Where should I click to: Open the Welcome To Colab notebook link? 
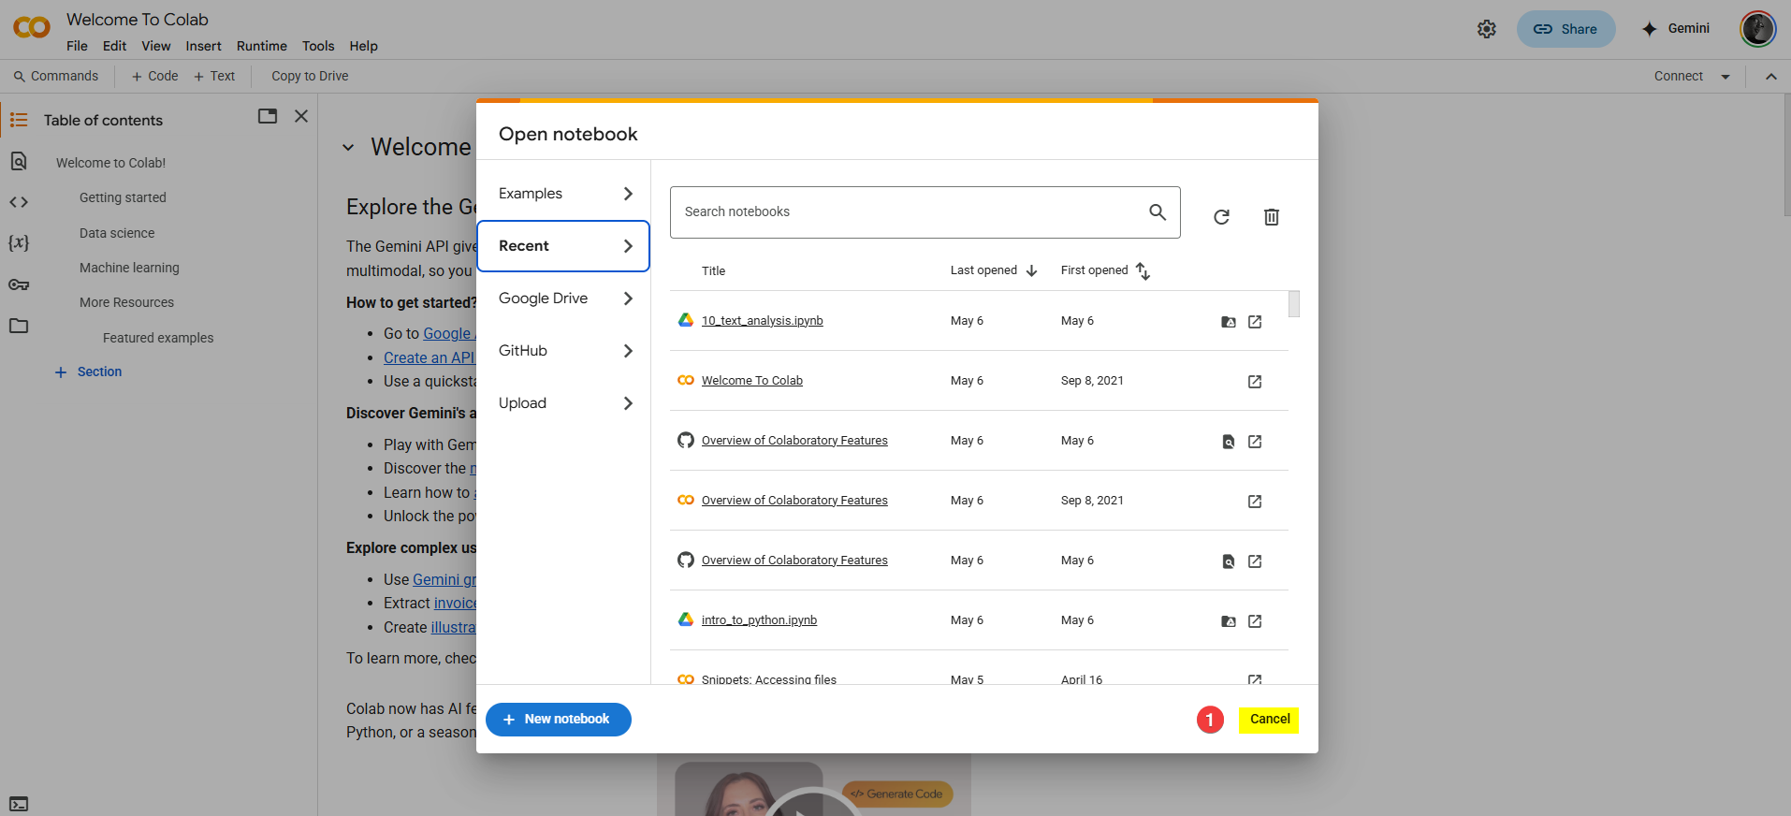coord(752,381)
